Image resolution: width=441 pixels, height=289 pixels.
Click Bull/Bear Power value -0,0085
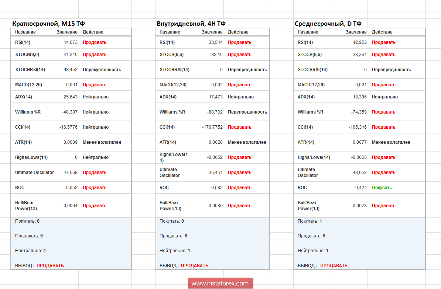215,206
